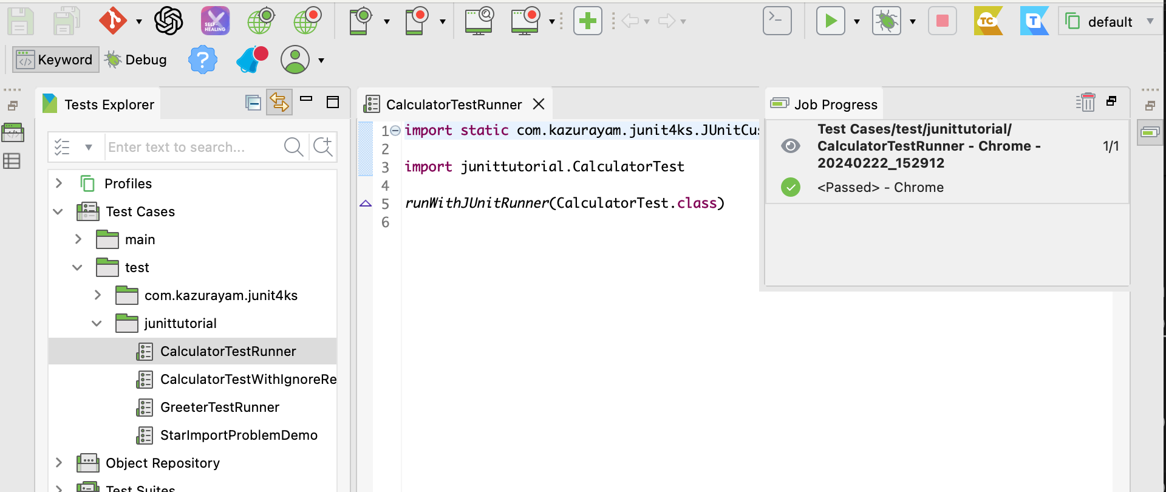This screenshot has width=1166, height=492.
Task: Click the search magnifier in Tests Explorer
Action: coord(293,147)
